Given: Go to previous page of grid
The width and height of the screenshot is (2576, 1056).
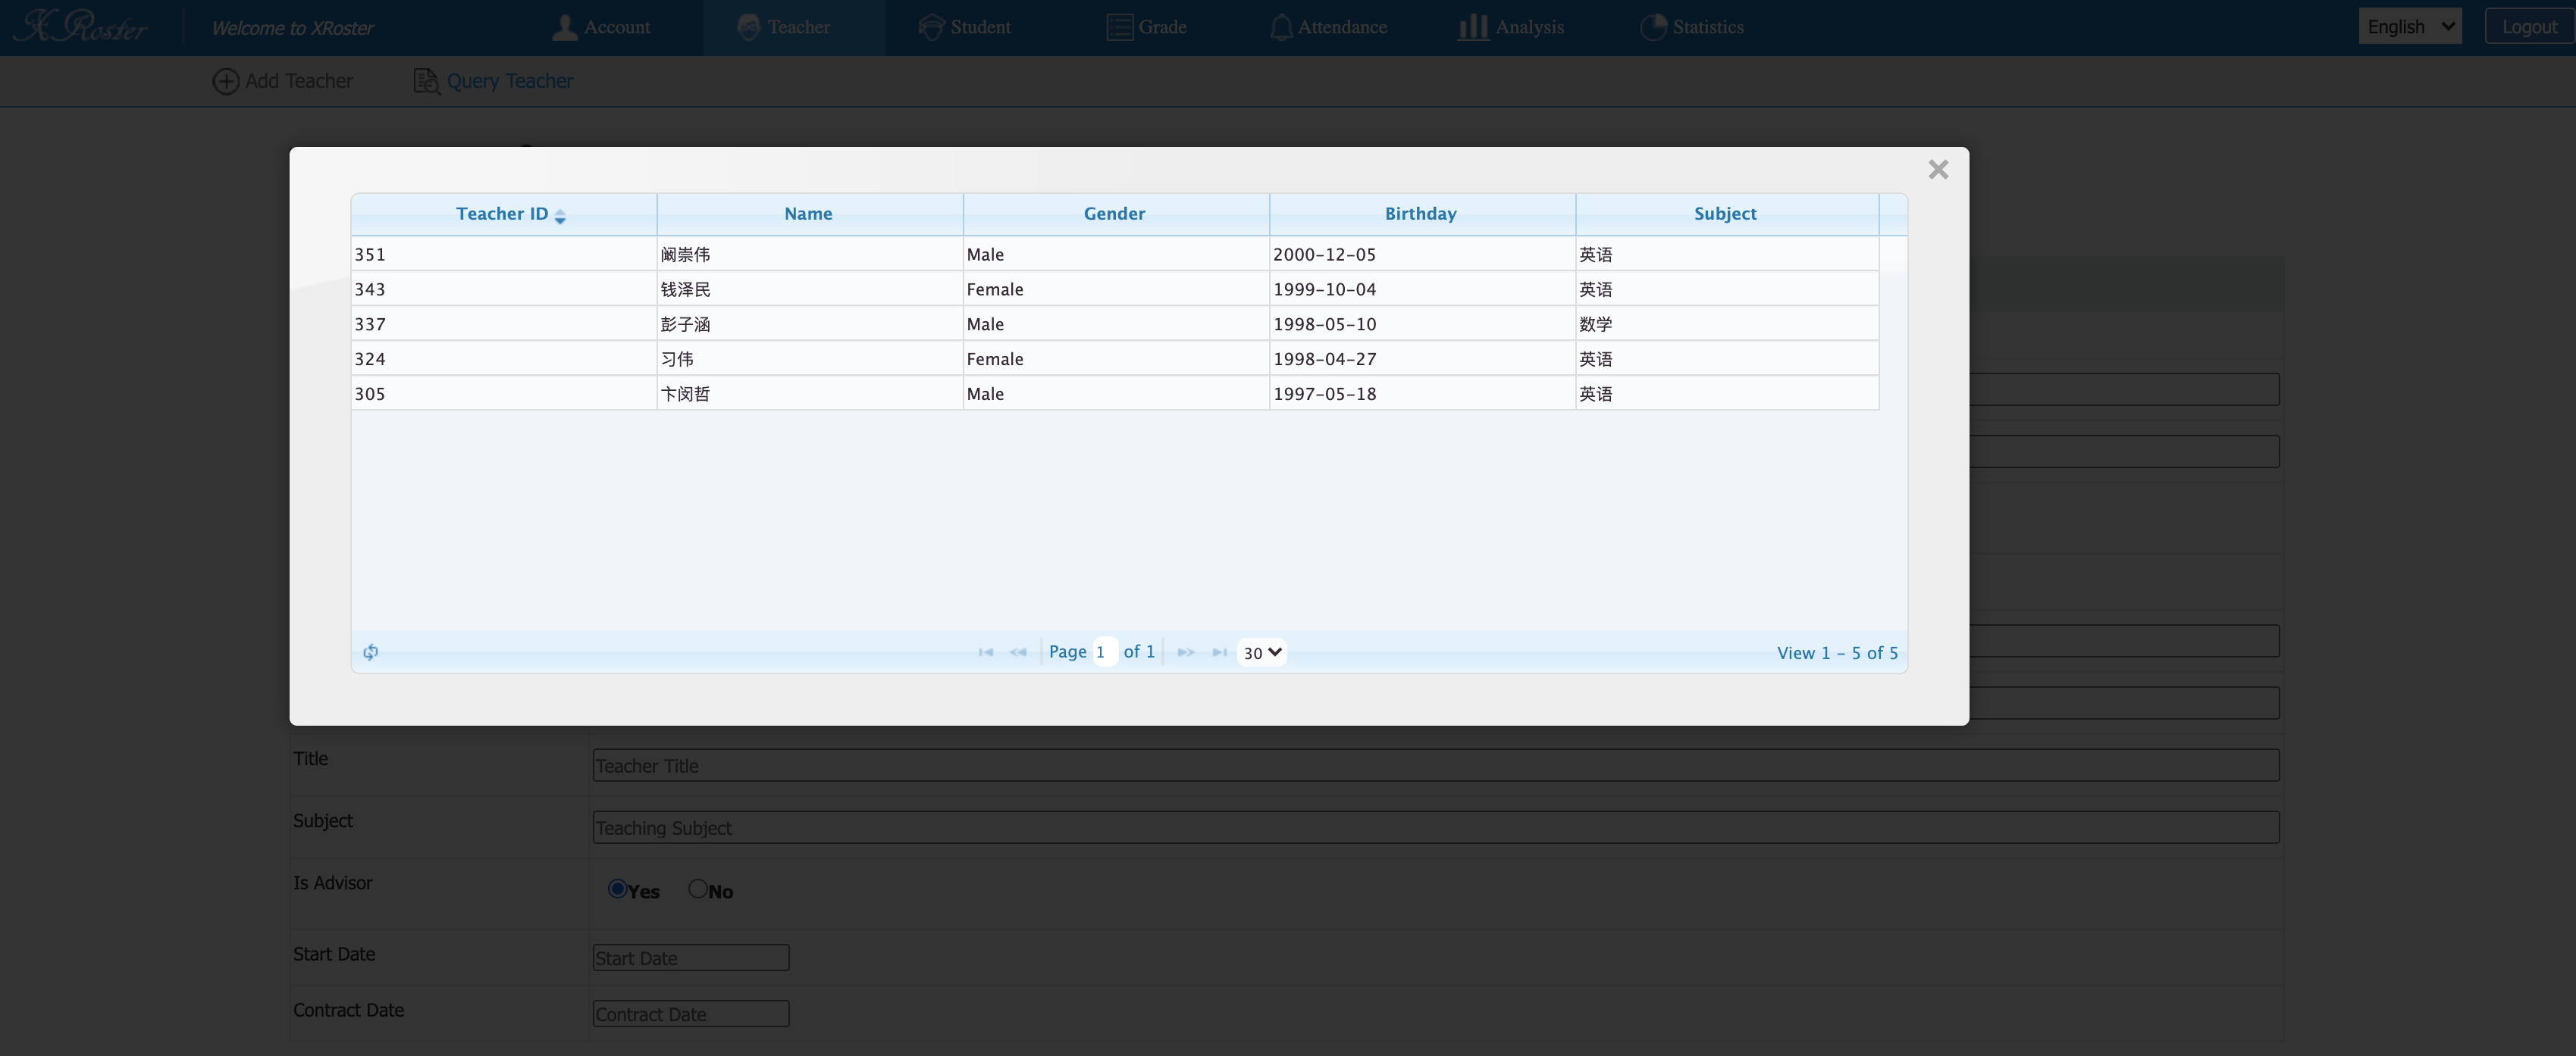Looking at the screenshot, I should (x=1018, y=652).
